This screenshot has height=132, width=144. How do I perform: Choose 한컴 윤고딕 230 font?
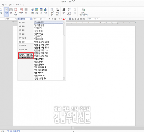[x=42, y=42]
